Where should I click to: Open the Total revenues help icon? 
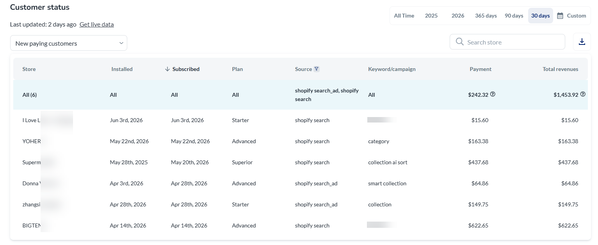[x=583, y=94]
